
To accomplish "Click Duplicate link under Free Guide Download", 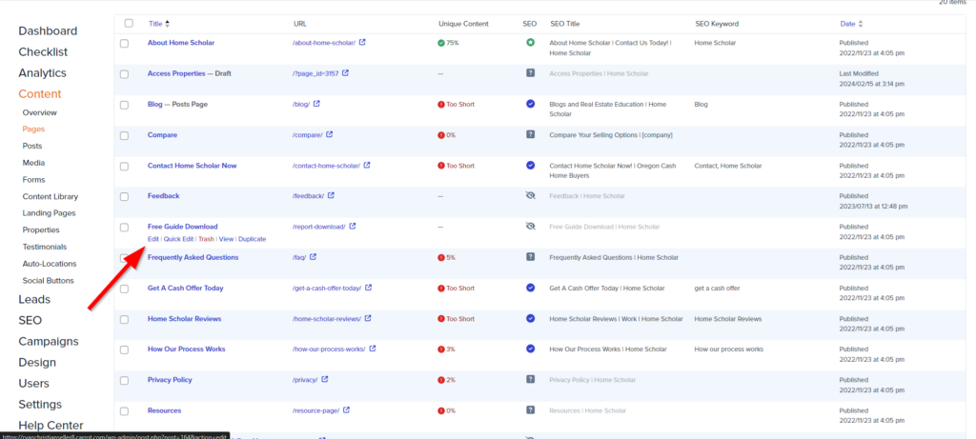I will pyautogui.click(x=252, y=239).
